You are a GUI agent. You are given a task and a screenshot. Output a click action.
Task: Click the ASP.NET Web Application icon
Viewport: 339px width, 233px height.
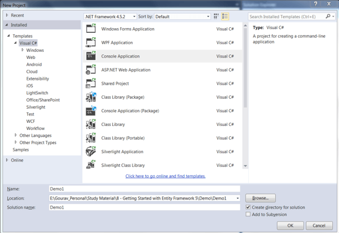[x=91, y=69]
